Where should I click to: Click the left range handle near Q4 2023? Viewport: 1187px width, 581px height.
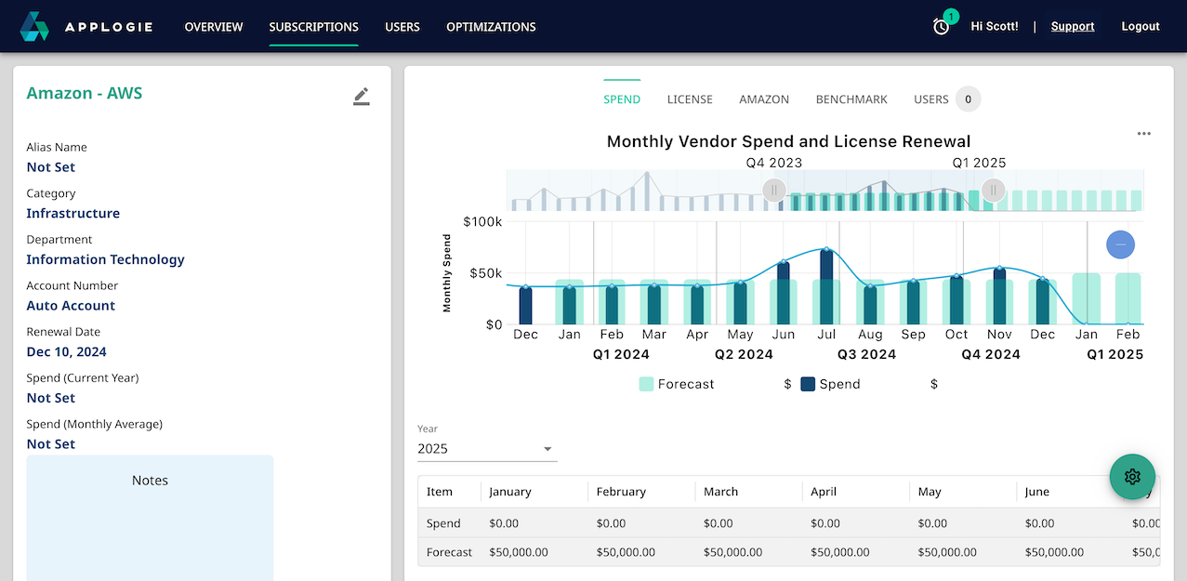[x=773, y=191]
